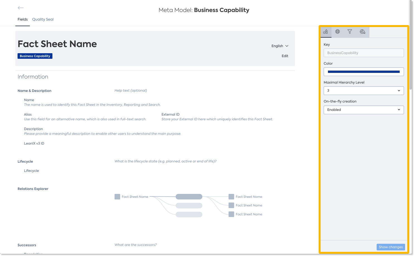Open the funnel filter tab icon
The image size is (414, 256).
350,32
